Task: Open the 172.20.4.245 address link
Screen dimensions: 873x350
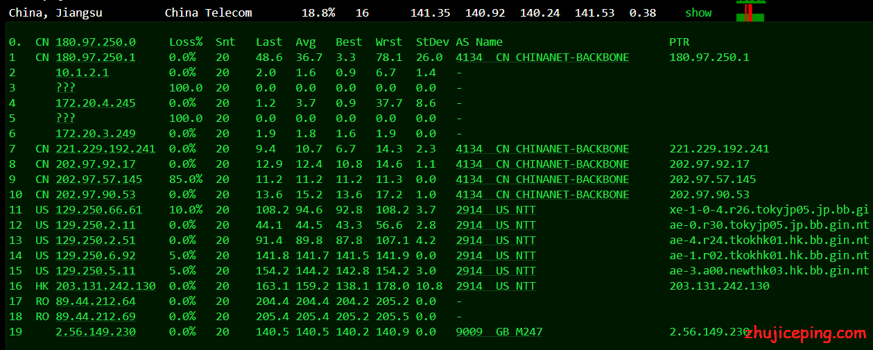Action: click(96, 103)
